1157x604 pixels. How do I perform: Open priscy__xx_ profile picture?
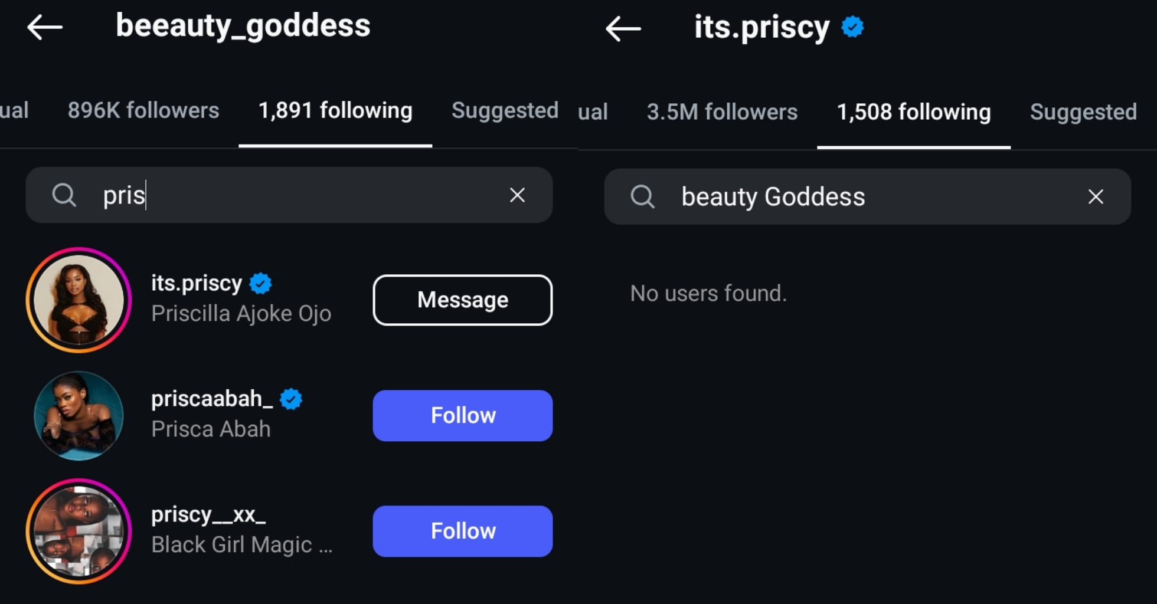tap(79, 531)
